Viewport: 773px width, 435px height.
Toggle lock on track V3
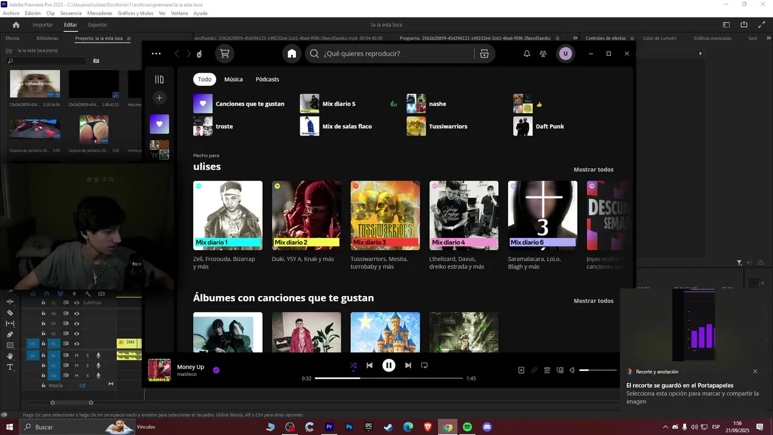[x=43, y=323]
